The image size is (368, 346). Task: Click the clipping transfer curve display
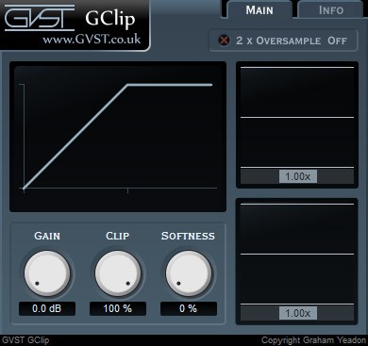click(x=118, y=137)
